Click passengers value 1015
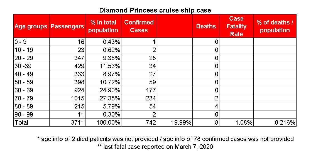Screen dimensions: 311x158 click(67, 98)
